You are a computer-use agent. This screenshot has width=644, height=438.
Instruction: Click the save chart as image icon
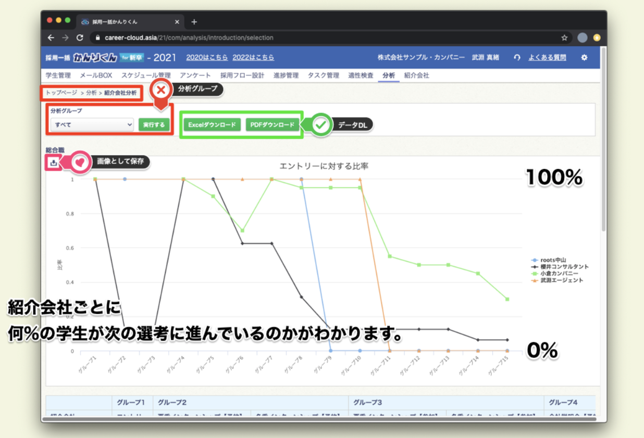click(x=53, y=162)
